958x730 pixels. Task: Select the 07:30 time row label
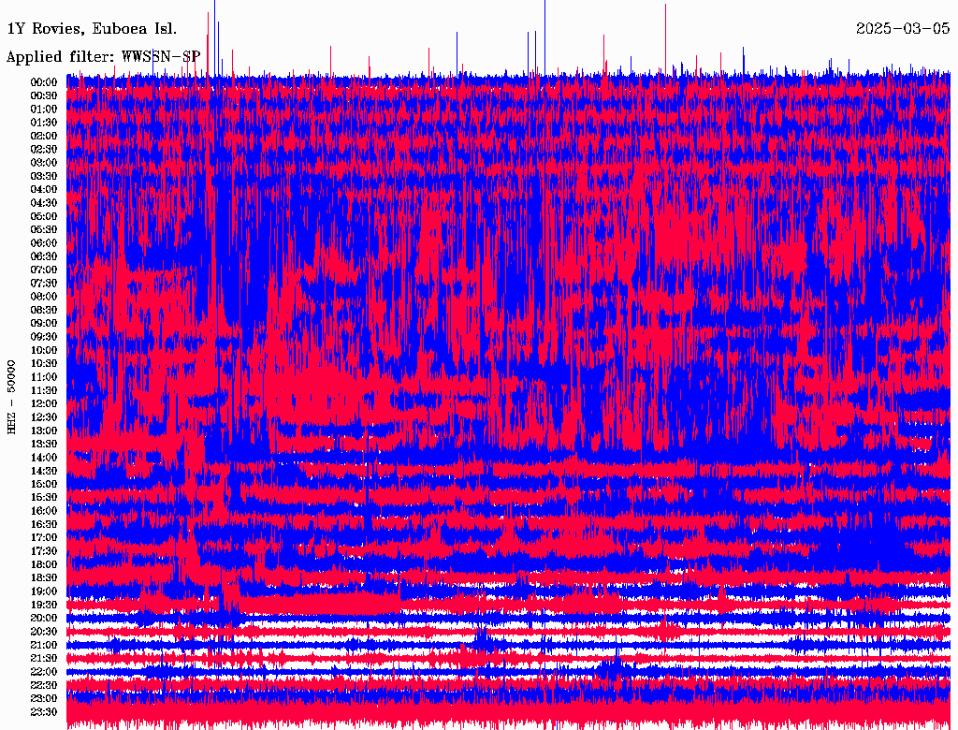pyautogui.click(x=44, y=283)
